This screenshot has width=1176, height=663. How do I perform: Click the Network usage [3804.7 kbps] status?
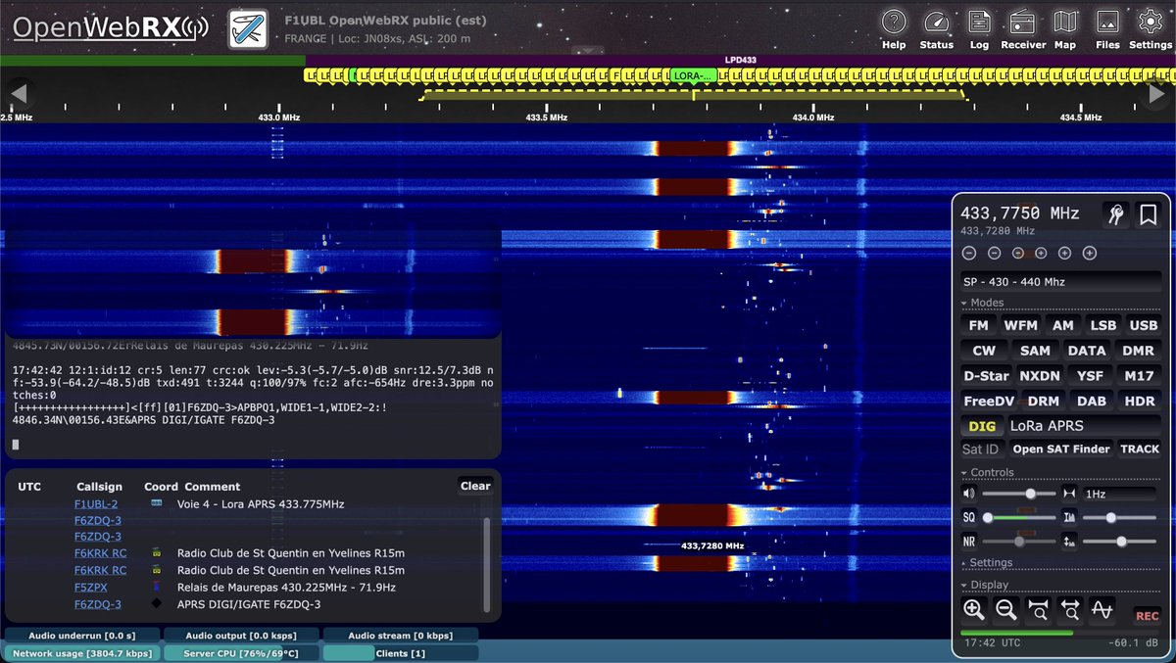[x=80, y=653]
